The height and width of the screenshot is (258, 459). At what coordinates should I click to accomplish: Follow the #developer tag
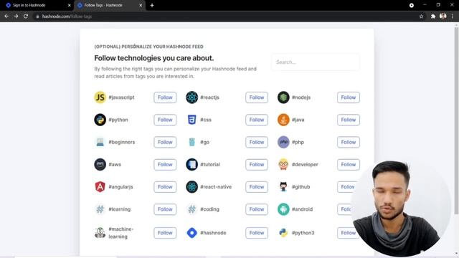tap(349, 164)
